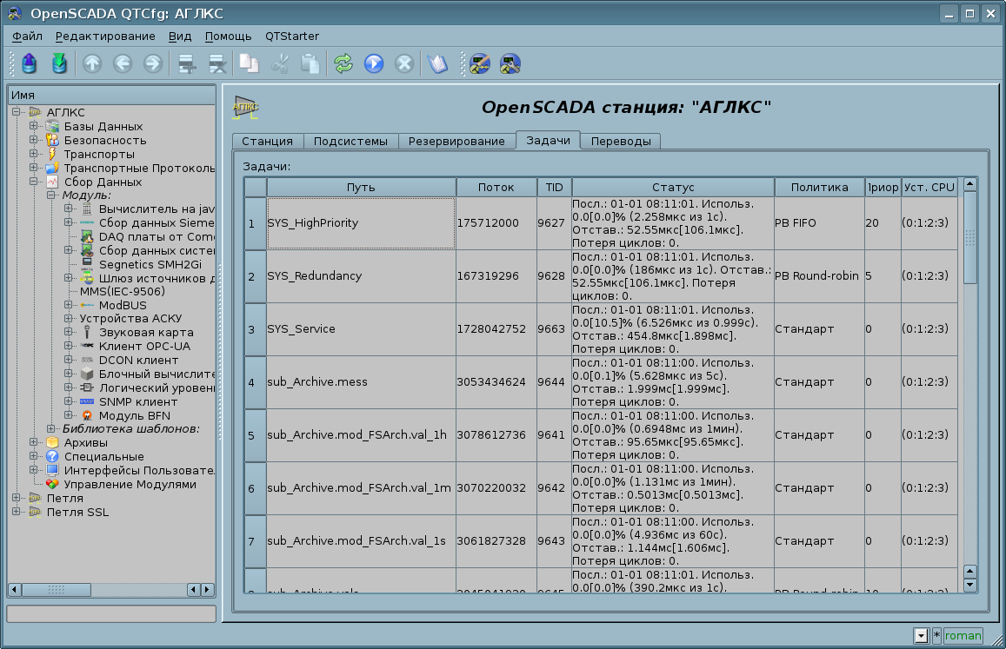The width and height of the screenshot is (1006, 649).
Task: Click the Copy item toolbar icon
Action: click(249, 63)
